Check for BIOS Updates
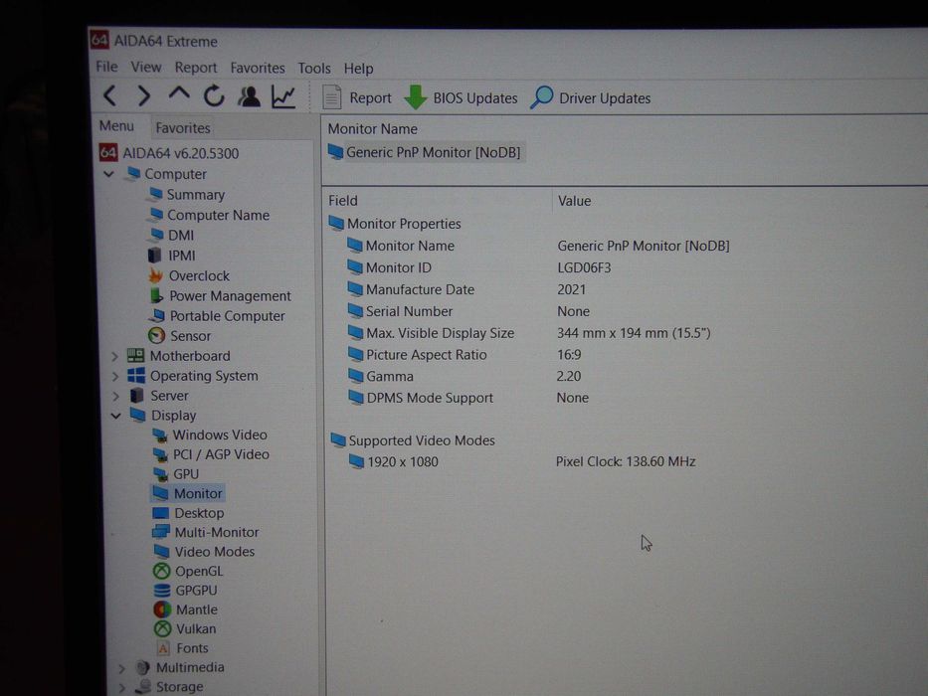Viewport: 928px width, 696px height. point(461,97)
